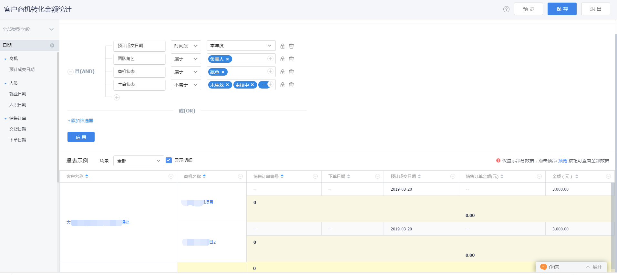Screen dimensions: 617x275
Task: Open 商机名称 column options menu
Action: coord(240,176)
